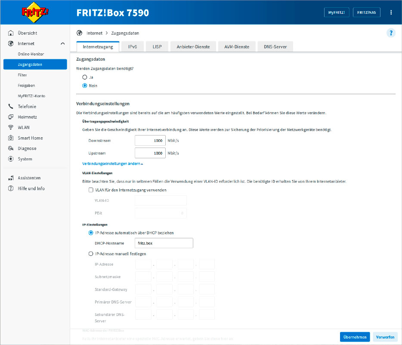Click the FRITZ! logo

pos(35,12)
